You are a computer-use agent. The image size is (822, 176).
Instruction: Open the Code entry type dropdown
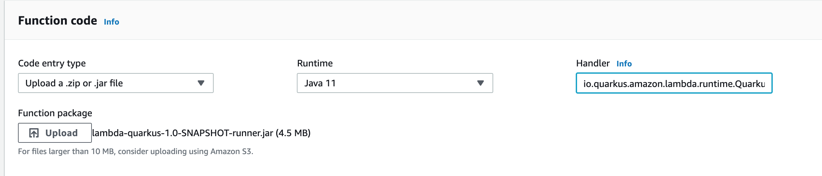pyautogui.click(x=115, y=83)
